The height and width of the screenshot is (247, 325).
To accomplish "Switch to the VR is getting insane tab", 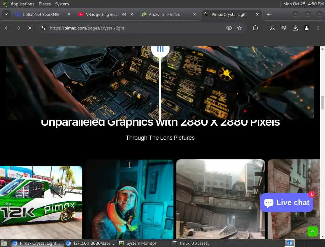I will tap(102, 14).
